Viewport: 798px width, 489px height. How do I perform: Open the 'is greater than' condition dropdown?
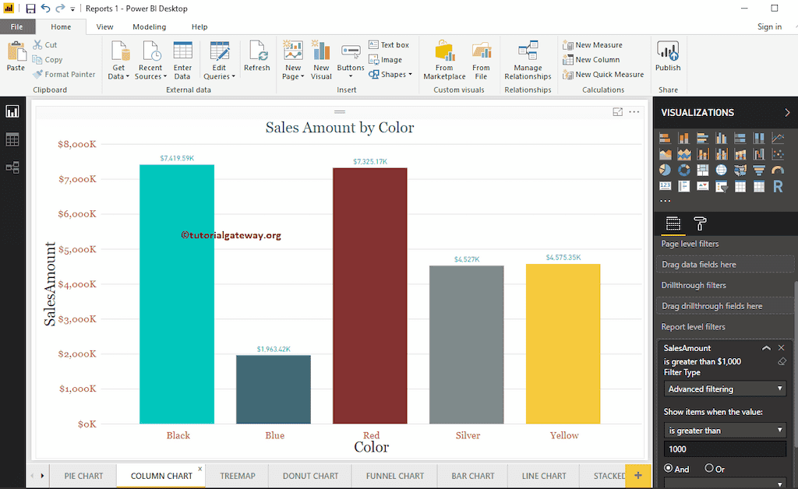(725, 431)
